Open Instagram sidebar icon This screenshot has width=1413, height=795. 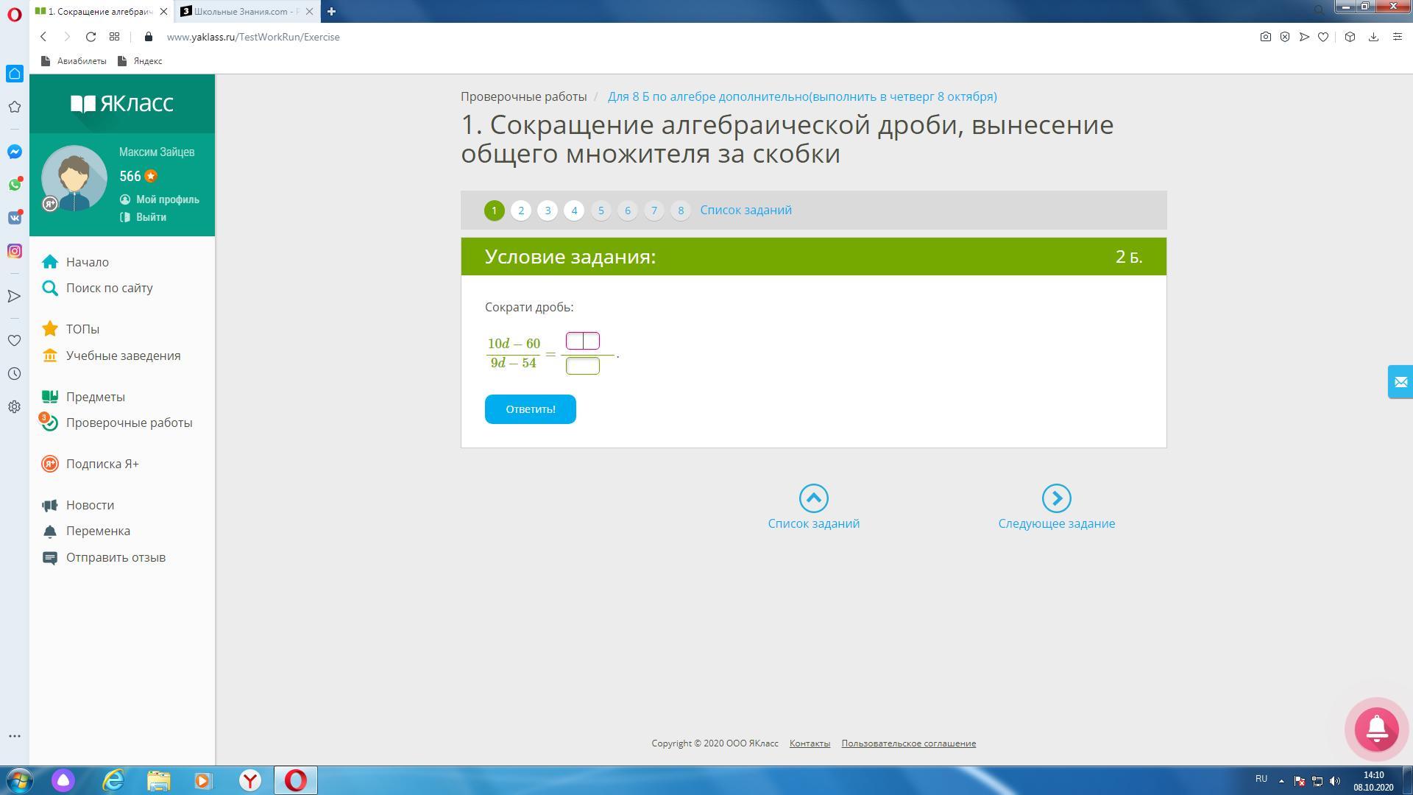tap(14, 251)
